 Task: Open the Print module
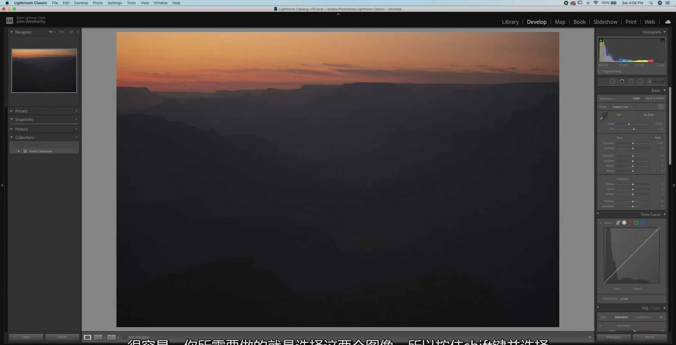pos(631,22)
